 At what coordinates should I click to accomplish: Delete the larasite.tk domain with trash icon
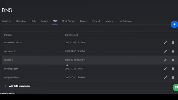tap(173, 60)
